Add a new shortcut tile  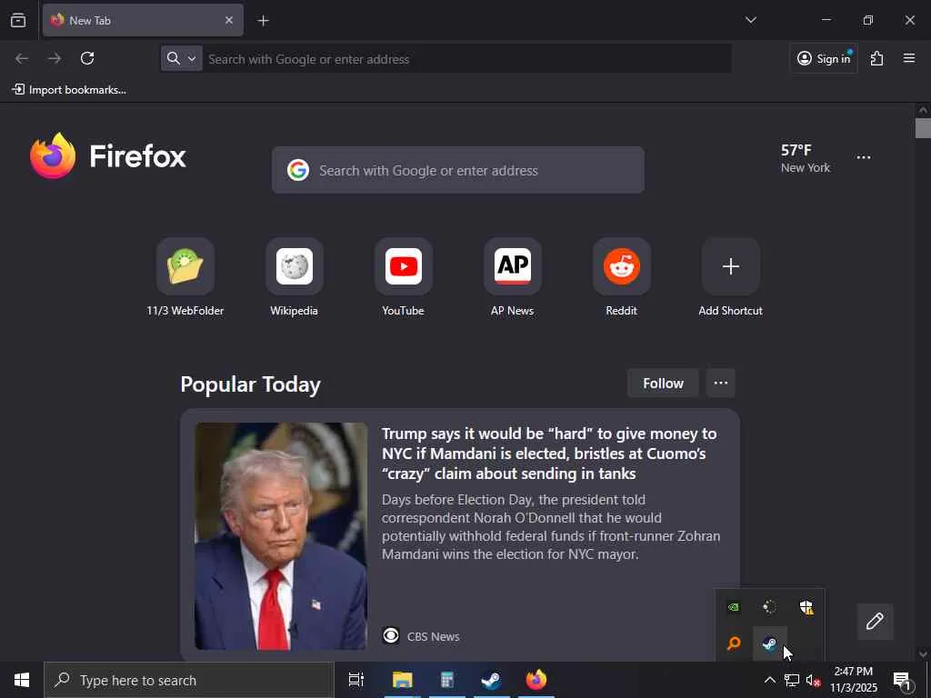(730, 277)
